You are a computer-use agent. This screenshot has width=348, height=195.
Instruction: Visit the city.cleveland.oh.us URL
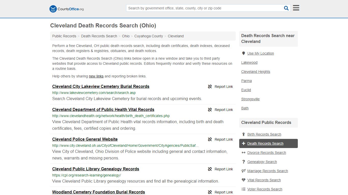(126, 145)
